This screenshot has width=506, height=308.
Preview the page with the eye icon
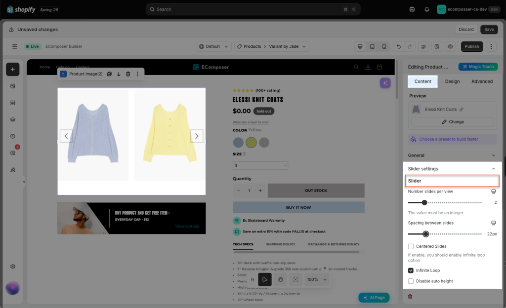450,46
